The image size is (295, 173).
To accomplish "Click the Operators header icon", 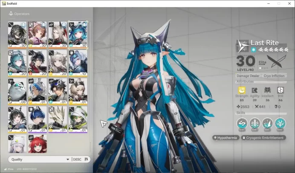I will point(11,13).
